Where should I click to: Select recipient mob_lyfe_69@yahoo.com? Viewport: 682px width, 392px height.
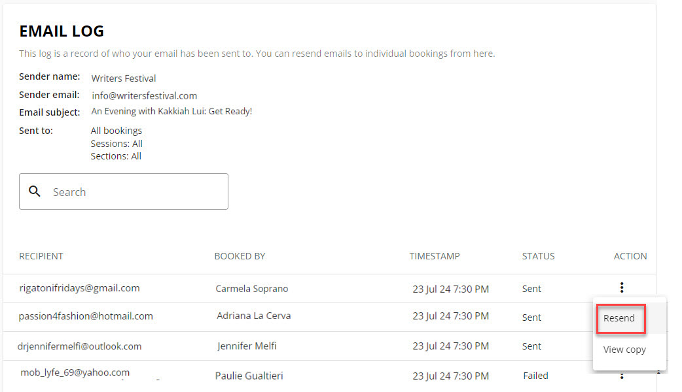[75, 372]
